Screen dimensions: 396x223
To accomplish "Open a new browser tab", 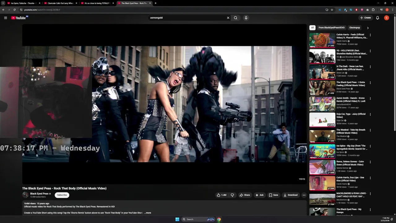I will [155, 3].
